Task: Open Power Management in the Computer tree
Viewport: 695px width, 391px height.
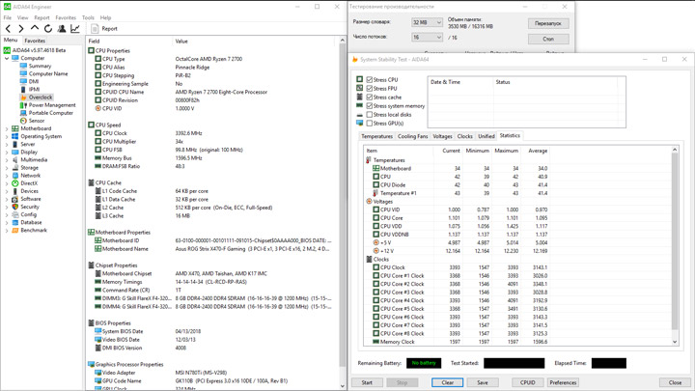Action: [51, 105]
